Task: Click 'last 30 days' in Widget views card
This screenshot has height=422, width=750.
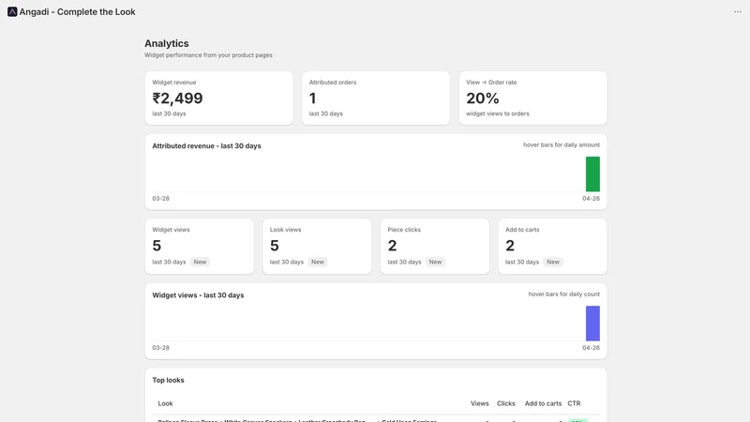Action: pyautogui.click(x=169, y=263)
